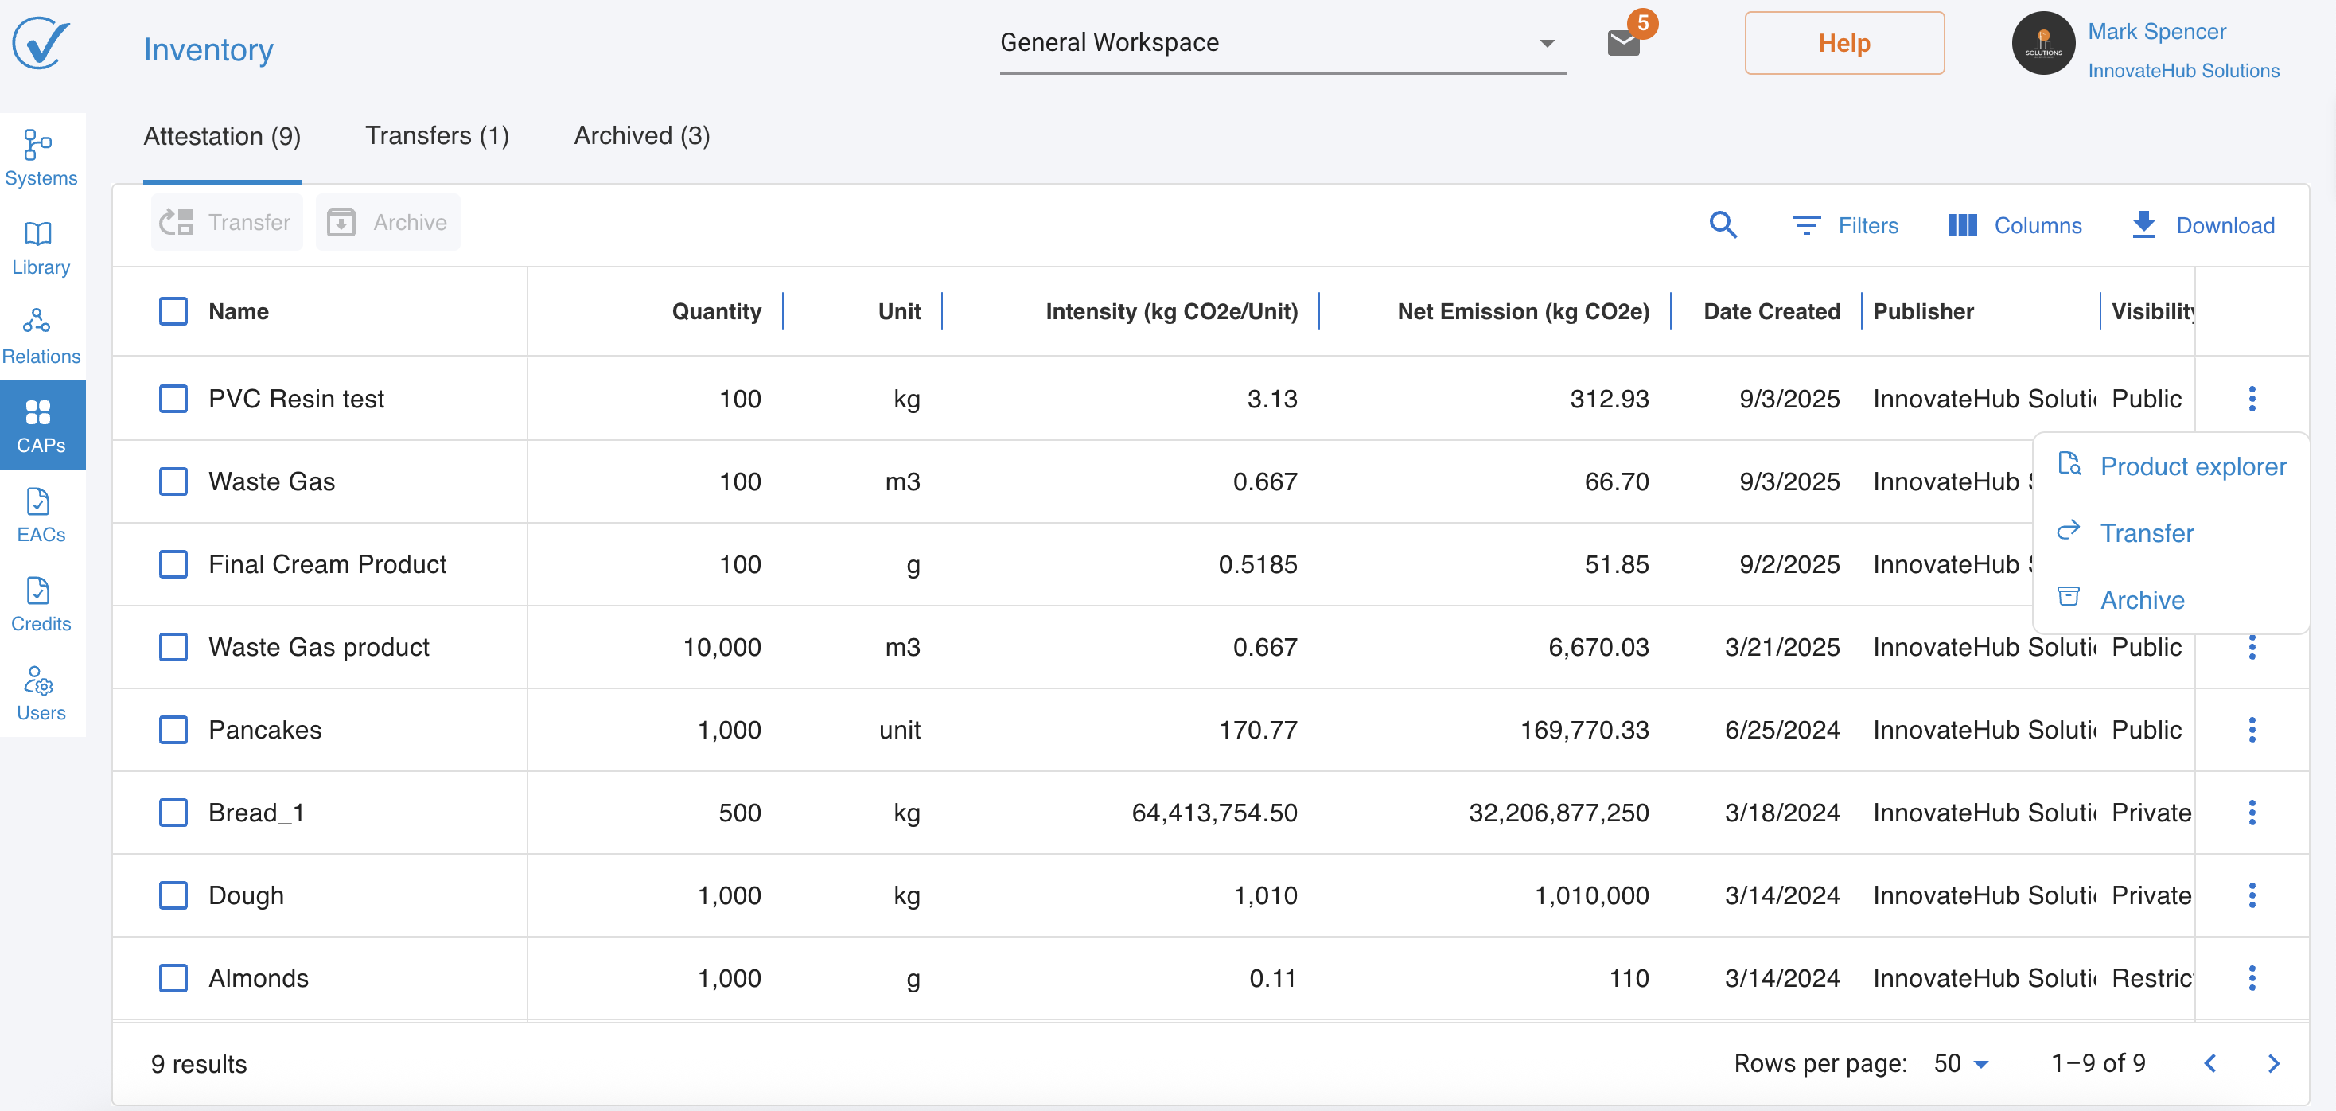The image size is (2336, 1111).
Task: Open the Library sidebar icon
Action: point(41,247)
